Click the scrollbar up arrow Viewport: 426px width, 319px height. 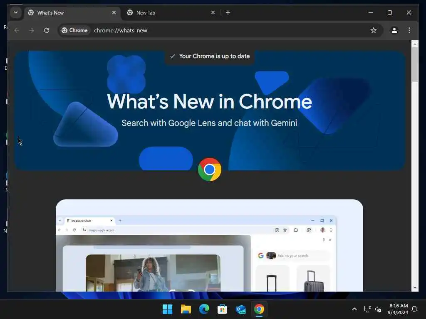(415, 44)
